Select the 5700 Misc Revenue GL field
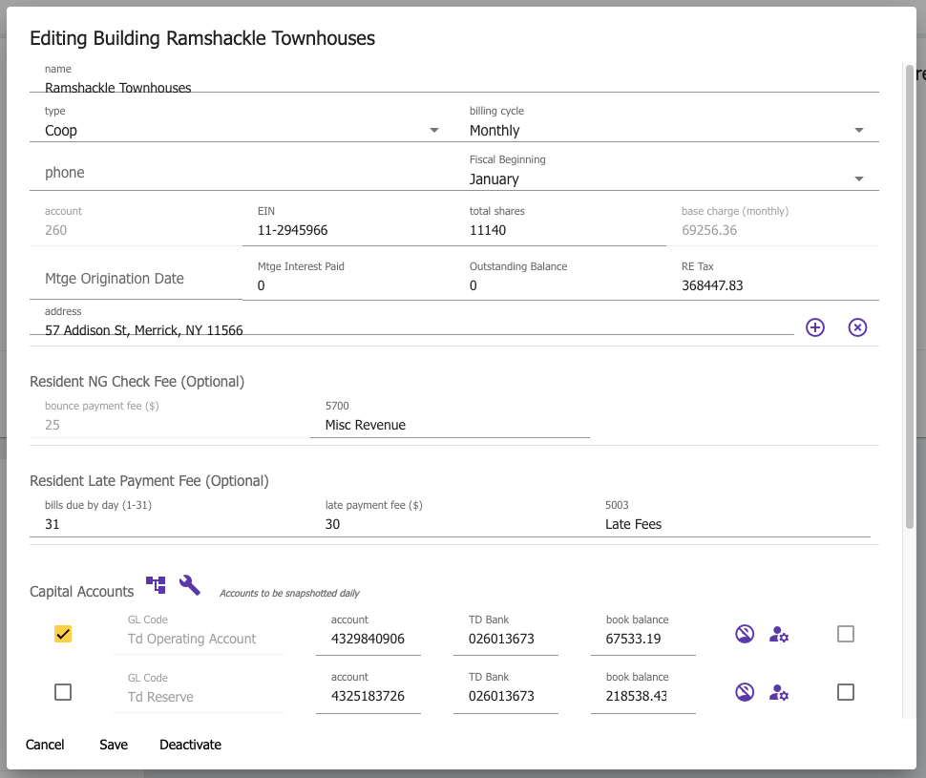 (450, 418)
